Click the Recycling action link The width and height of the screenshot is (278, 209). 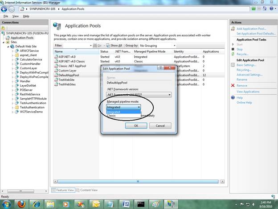(x=244, y=70)
